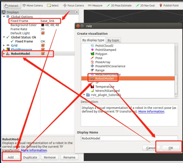Choose the Focus Camera tool icon

point(65,5)
